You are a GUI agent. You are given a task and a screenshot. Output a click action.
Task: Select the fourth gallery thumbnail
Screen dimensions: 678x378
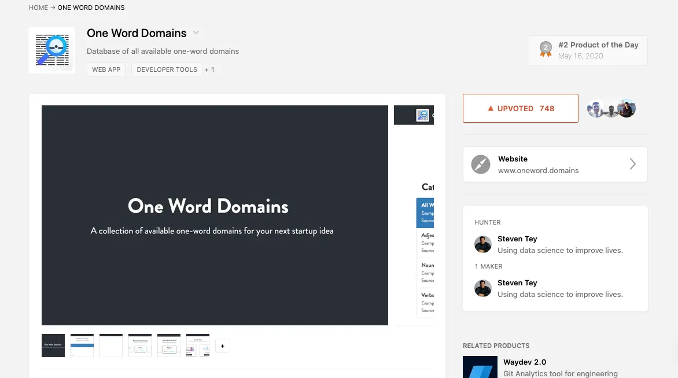coord(140,346)
